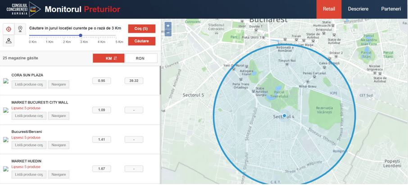Click the radius slider handle
Image resolution: width=408 pixels, height=185 pixels.
click(x=81, y=36)
